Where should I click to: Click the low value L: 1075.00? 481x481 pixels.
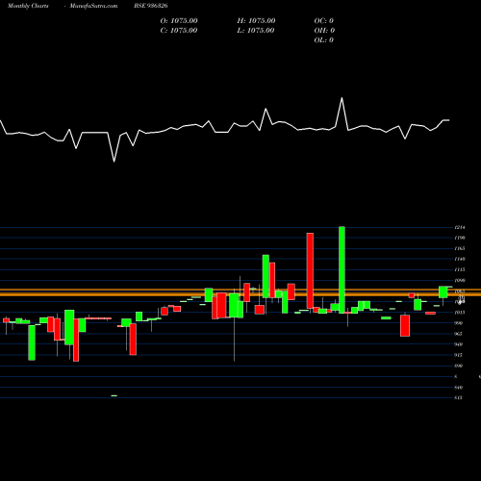point(256,31)
